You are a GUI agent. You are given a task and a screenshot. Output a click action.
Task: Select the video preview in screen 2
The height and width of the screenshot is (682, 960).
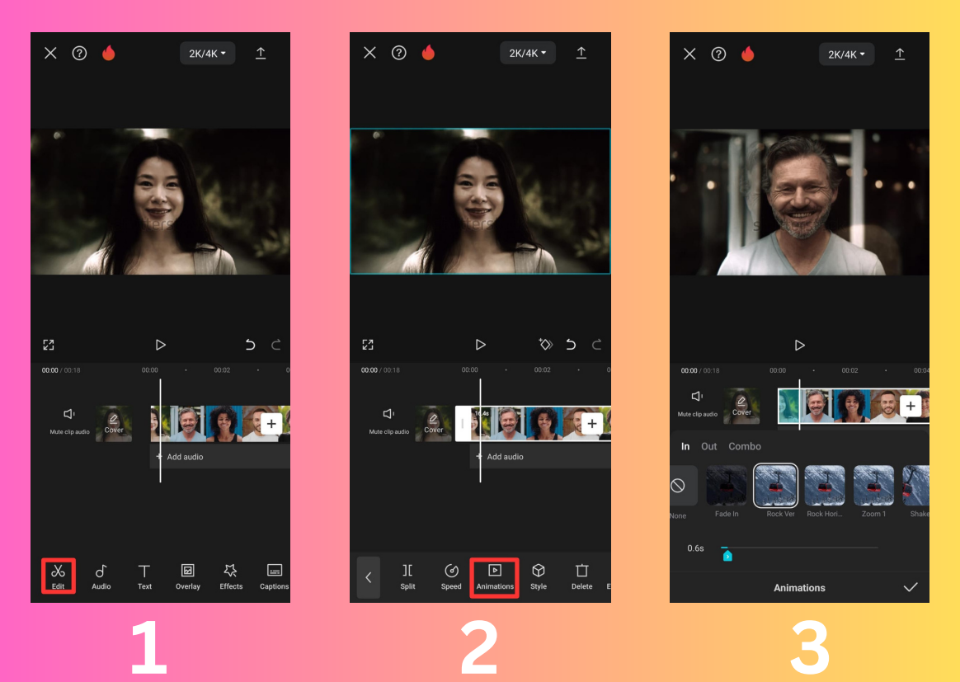(481, 200)
